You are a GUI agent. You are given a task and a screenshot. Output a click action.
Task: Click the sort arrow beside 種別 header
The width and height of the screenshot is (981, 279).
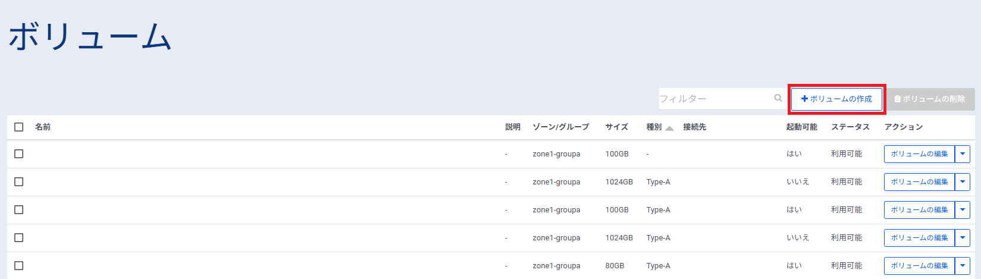click(669, 128)
